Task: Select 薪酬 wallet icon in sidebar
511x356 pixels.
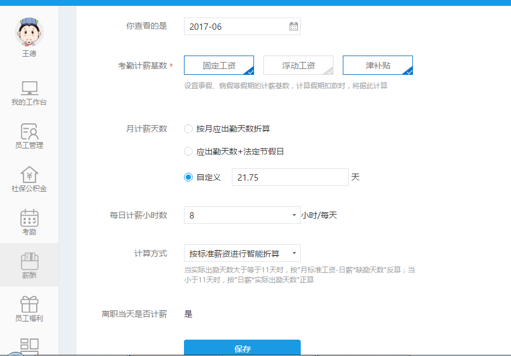Action: click(29, 261)
